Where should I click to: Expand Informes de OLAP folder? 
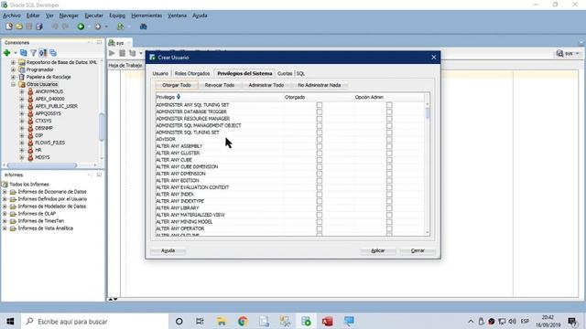5,214
